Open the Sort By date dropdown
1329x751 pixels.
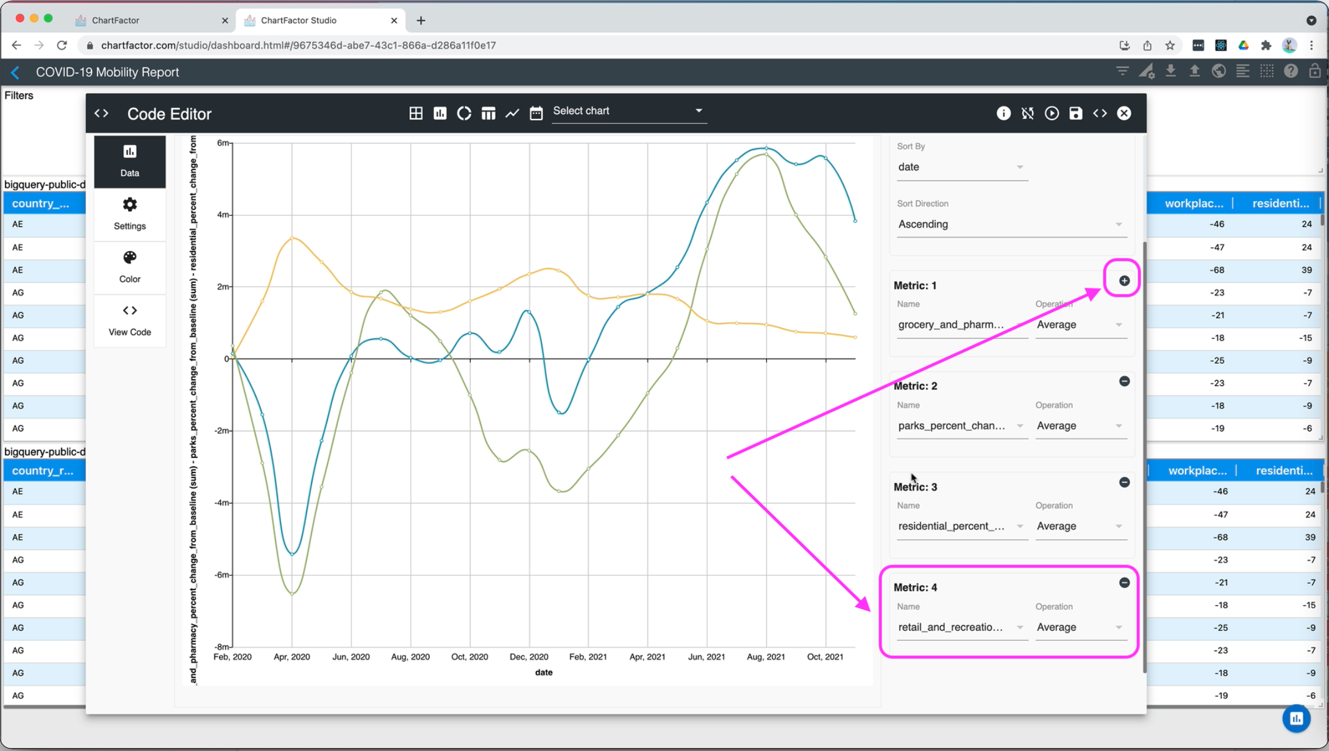pos(961,167)
